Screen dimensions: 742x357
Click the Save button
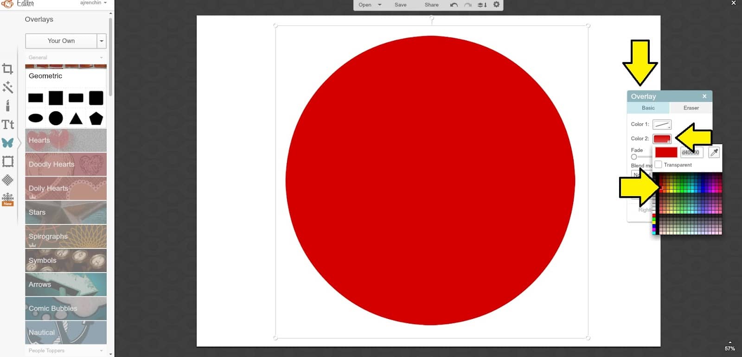400,5
